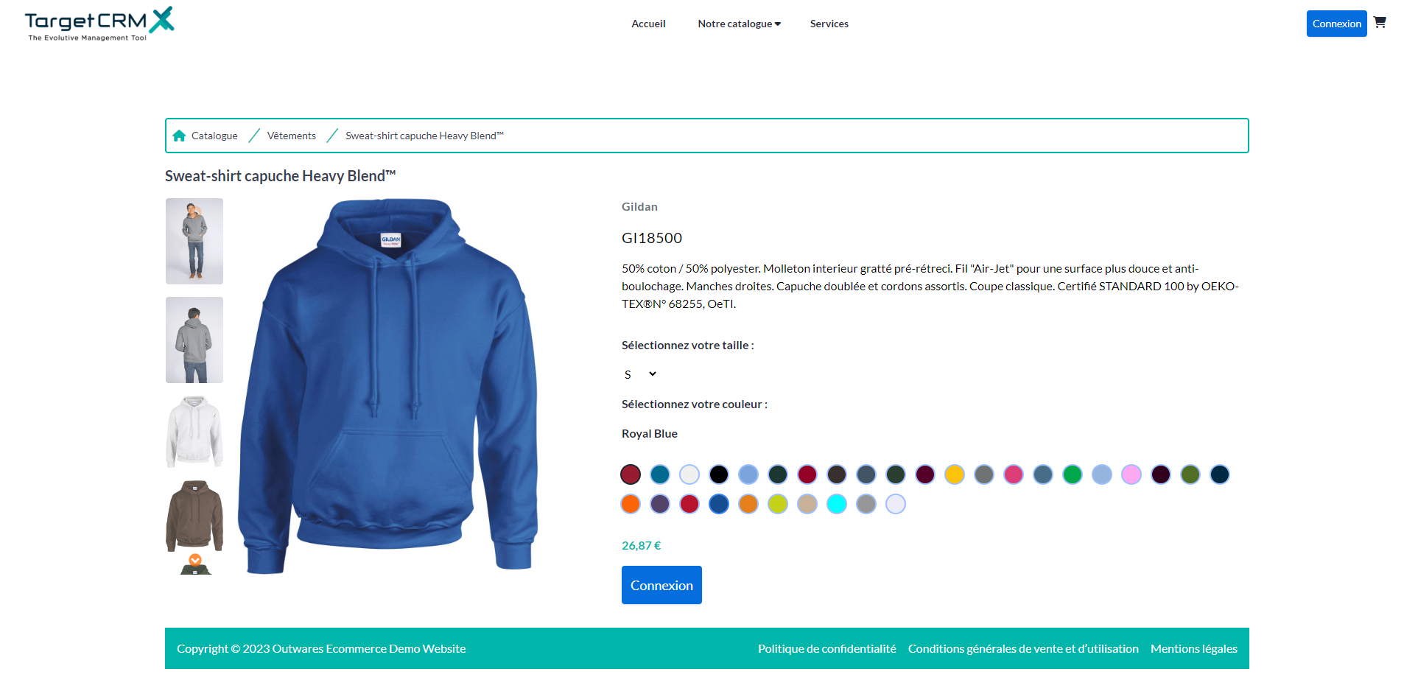1404x680 pixels.
Task: Click the Connexion button below the price
Action: (x=661, y=585)
